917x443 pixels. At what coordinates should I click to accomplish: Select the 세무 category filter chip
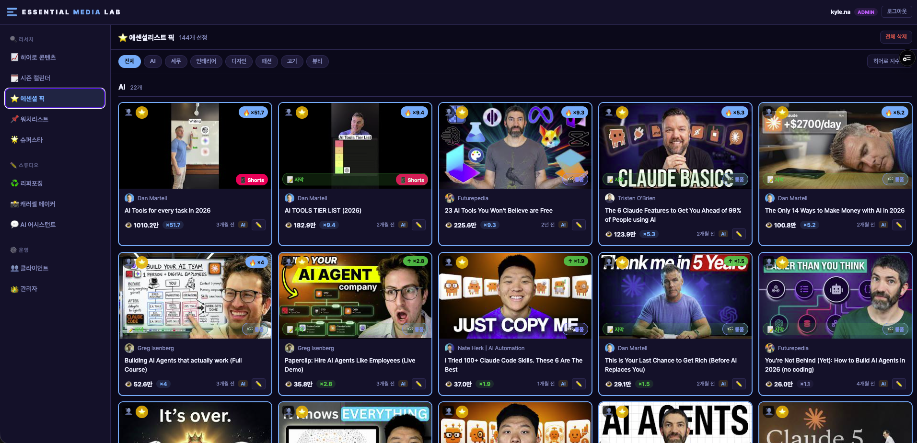tap(176, 61)
